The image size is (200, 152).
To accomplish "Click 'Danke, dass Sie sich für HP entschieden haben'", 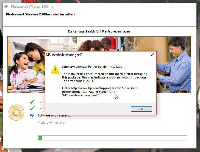I will click(99, 31).
